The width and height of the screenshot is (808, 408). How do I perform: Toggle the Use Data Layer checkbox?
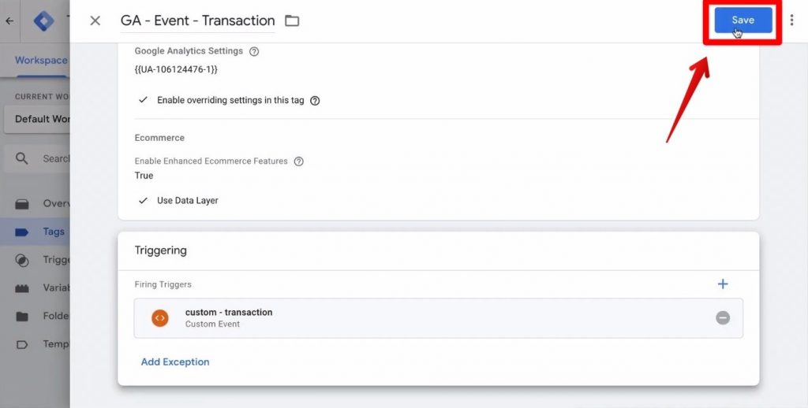coord(144,201)
